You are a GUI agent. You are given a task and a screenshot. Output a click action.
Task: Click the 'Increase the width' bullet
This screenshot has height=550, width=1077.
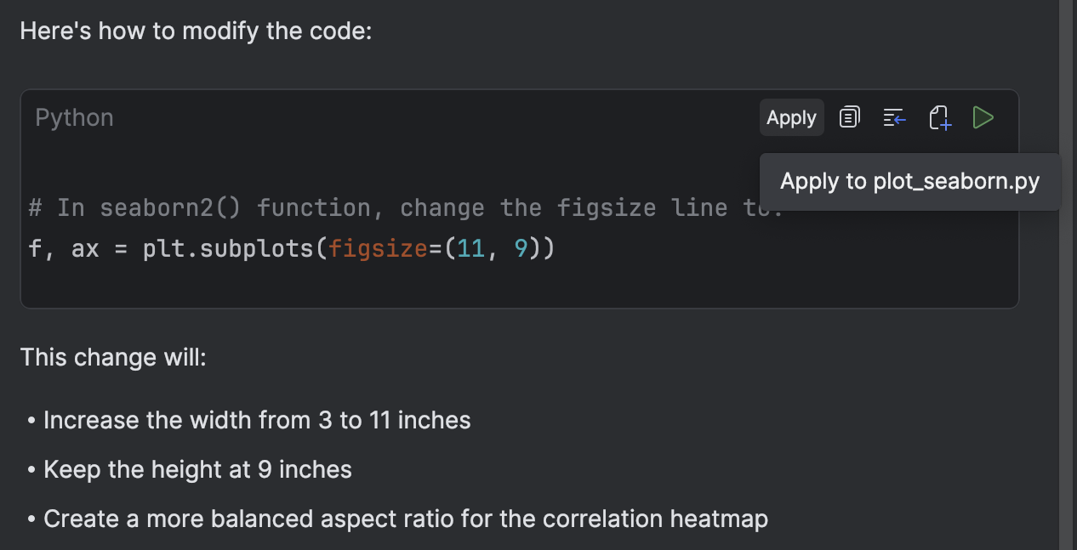(257, 420)
